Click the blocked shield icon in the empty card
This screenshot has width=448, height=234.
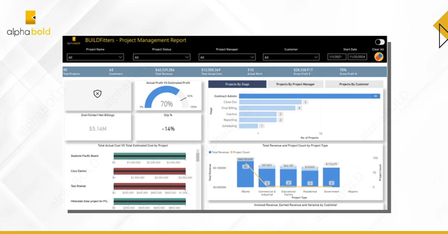(97, 94)
